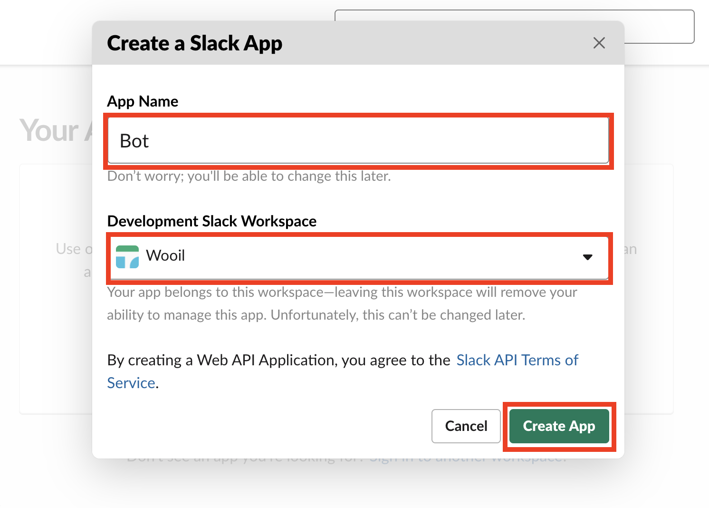Open the Slack API Terms of Service link
Image resolution: width=709 pixels, height=508 pixels.
(343, 371)
